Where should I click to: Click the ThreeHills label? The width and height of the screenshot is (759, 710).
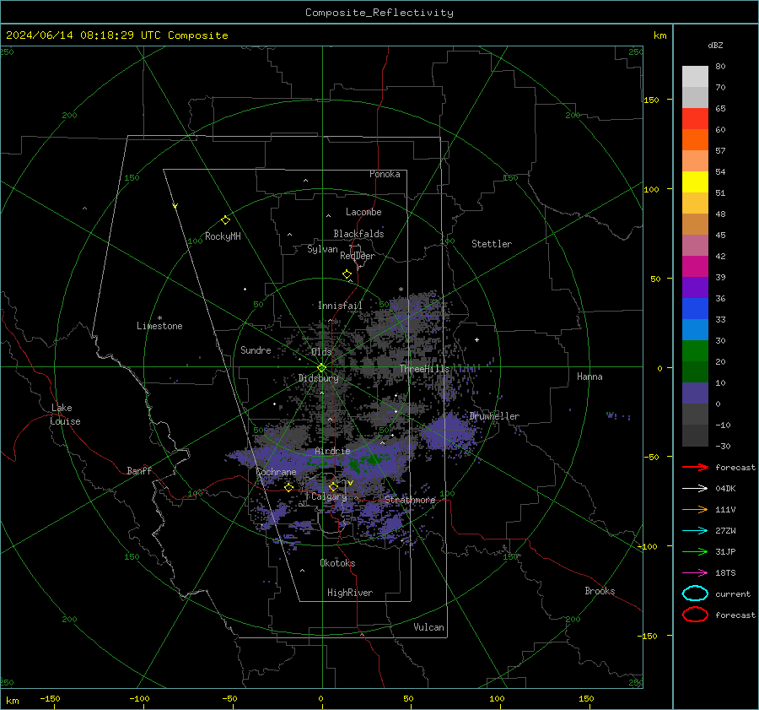click(x=424, y=369)
